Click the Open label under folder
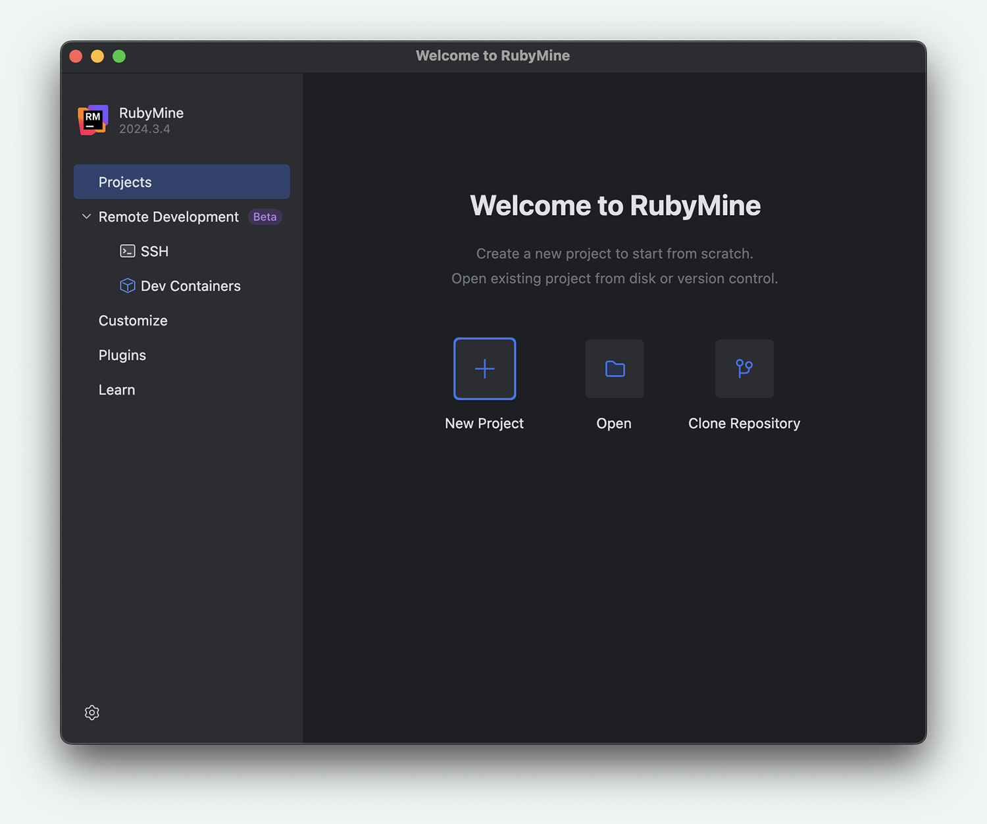 (x=614, y=424)
